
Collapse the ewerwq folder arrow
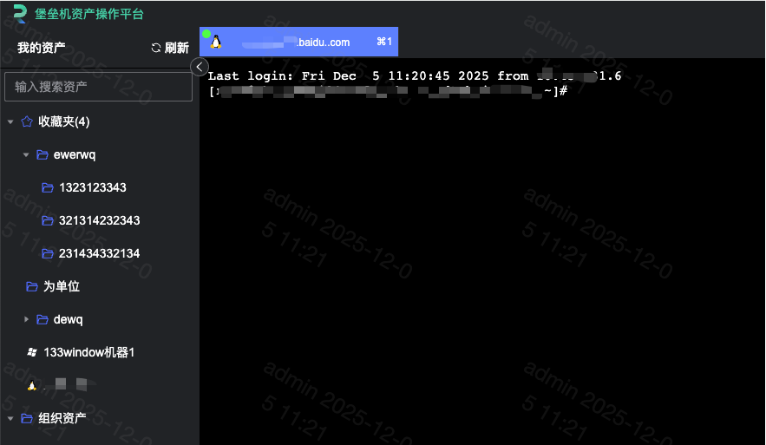click(26, 155)
